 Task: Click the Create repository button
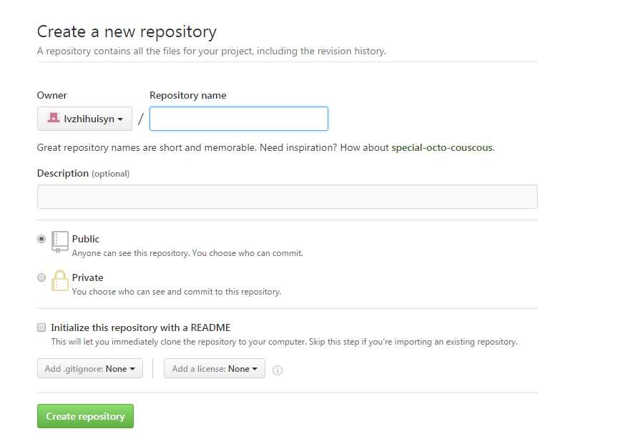[x=85, y=416]
